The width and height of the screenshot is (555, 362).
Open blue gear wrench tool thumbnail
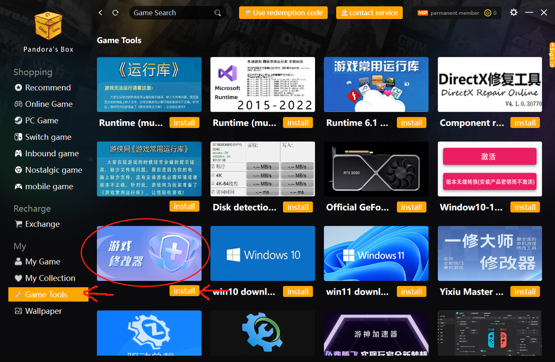click(263, 333)
